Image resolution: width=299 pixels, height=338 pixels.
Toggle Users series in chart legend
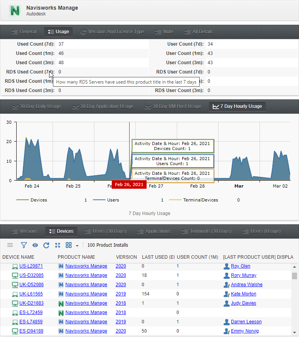pyautogui.click(x=106, y=200)
